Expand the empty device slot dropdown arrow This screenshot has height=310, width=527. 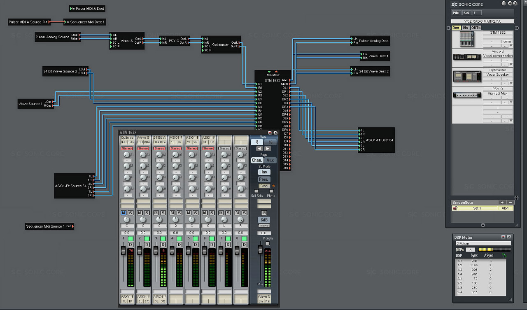pyautogui.click(x=511, y=121)
